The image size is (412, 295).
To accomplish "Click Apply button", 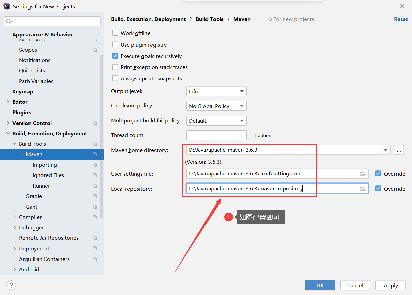I will 391,285.
